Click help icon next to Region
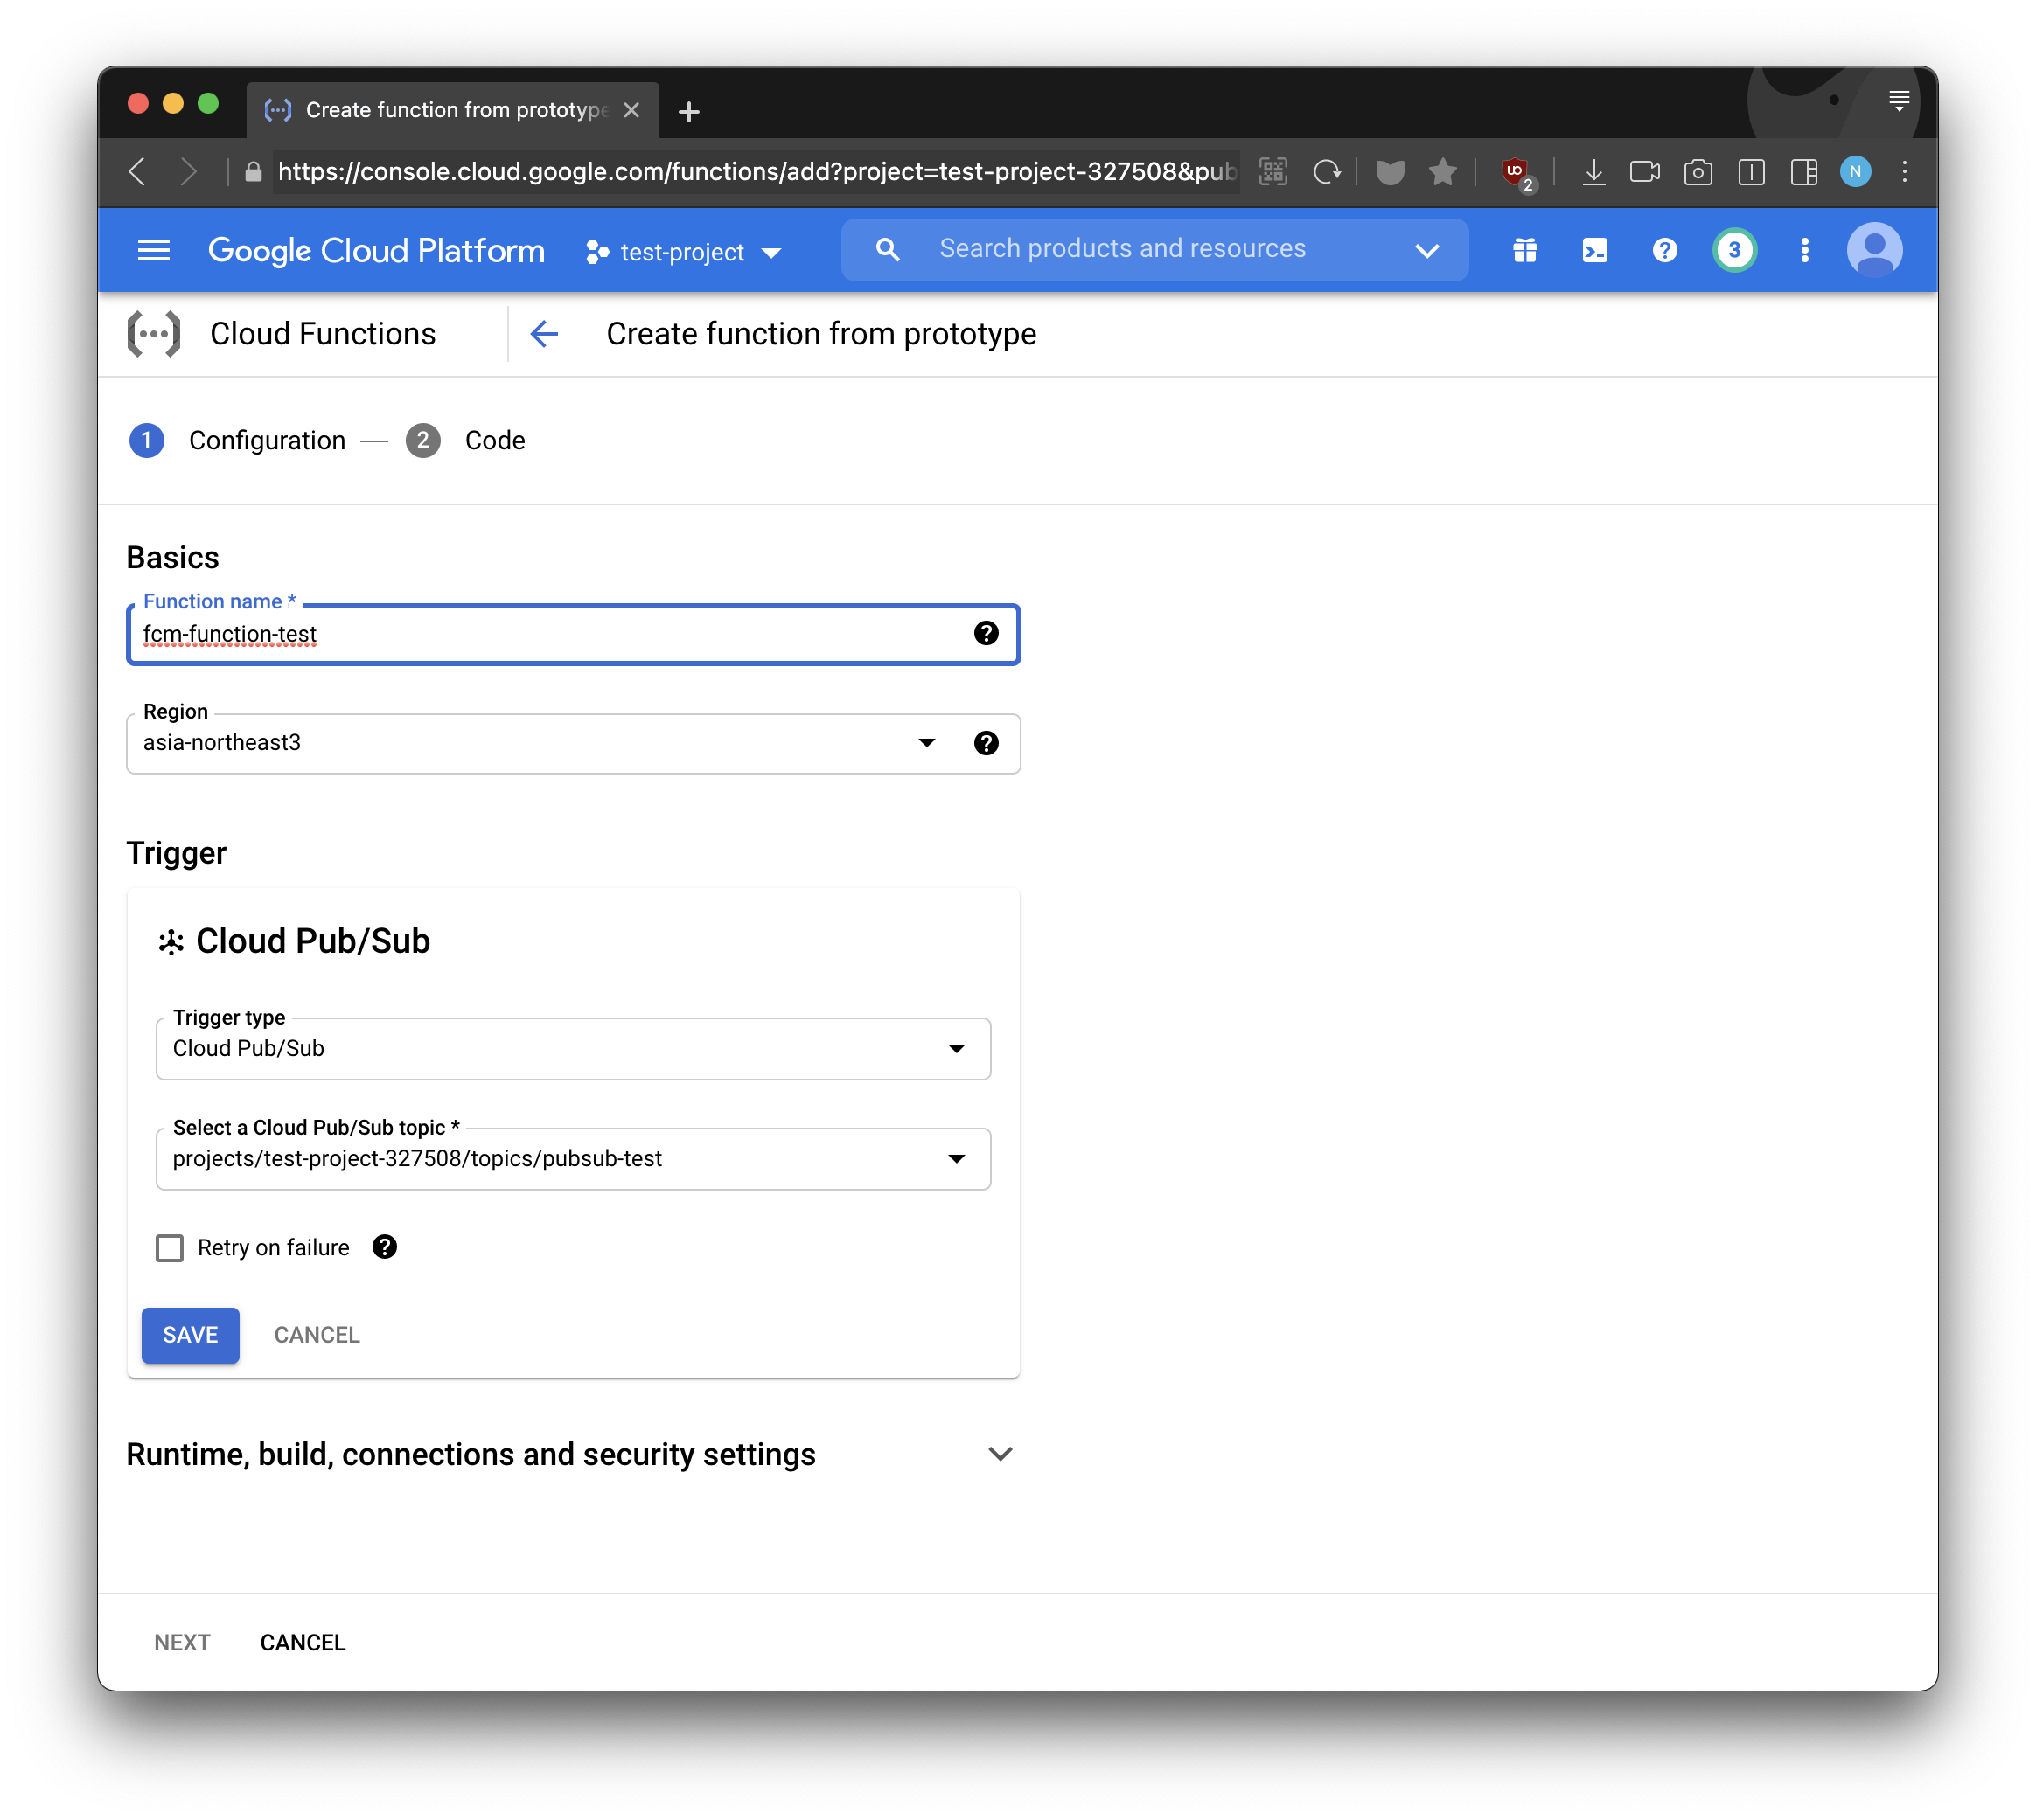Viewport: 2036px width, 1820px height. pos(986,743)
